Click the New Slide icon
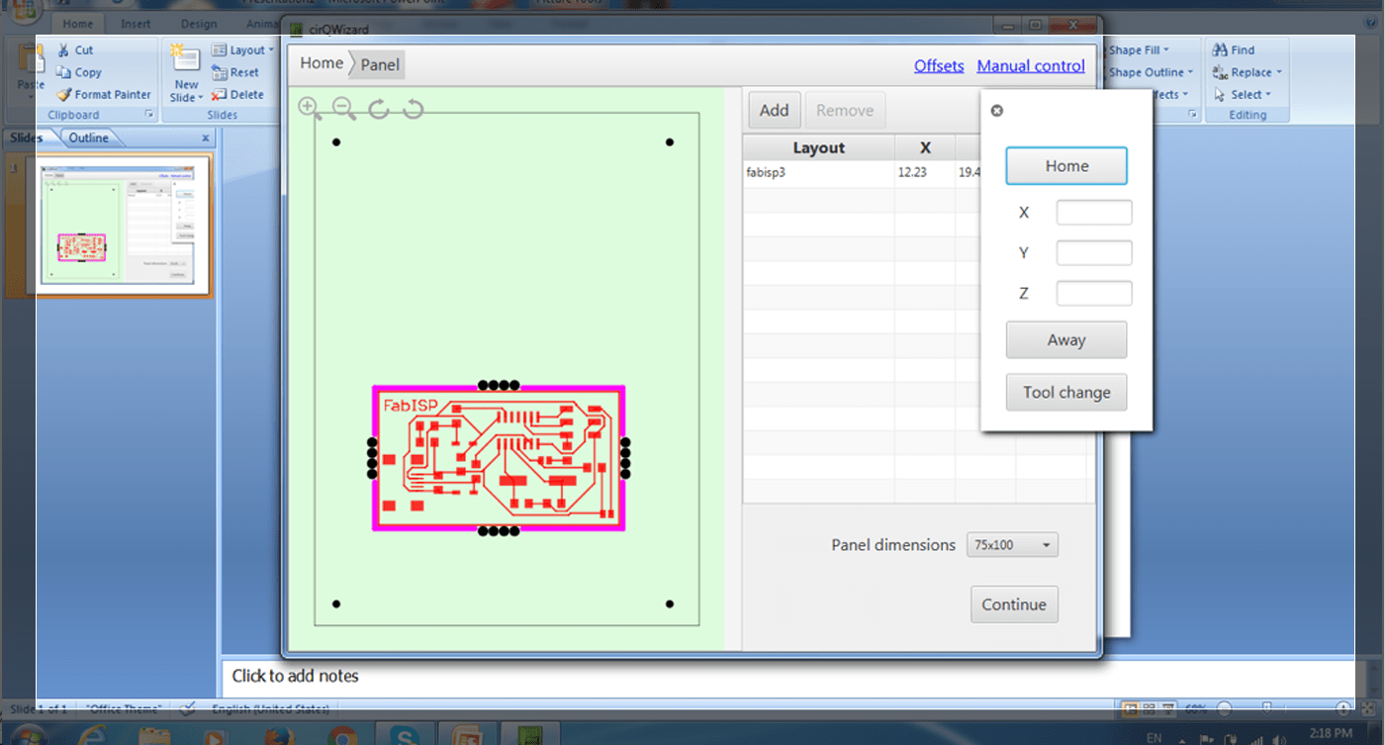This screenshot has width=1385, height=745. coord(185,59)
